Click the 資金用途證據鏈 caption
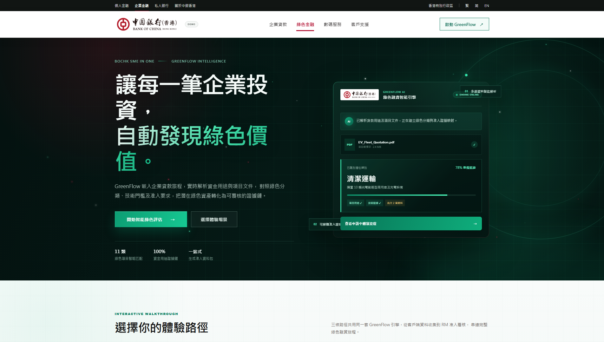The height and width of the screenshot is (342, 604). point(166,259)
